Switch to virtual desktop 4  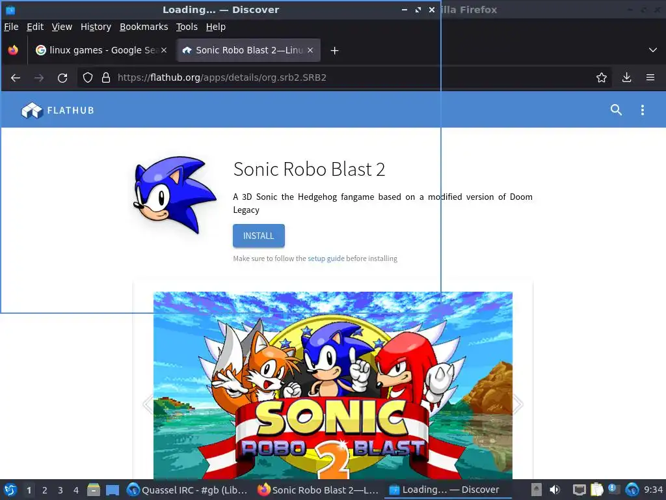coord(76,490)
